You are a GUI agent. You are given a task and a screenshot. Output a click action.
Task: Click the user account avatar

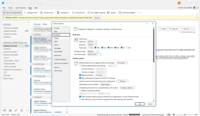pyautogui.click(x=179, y=3)
